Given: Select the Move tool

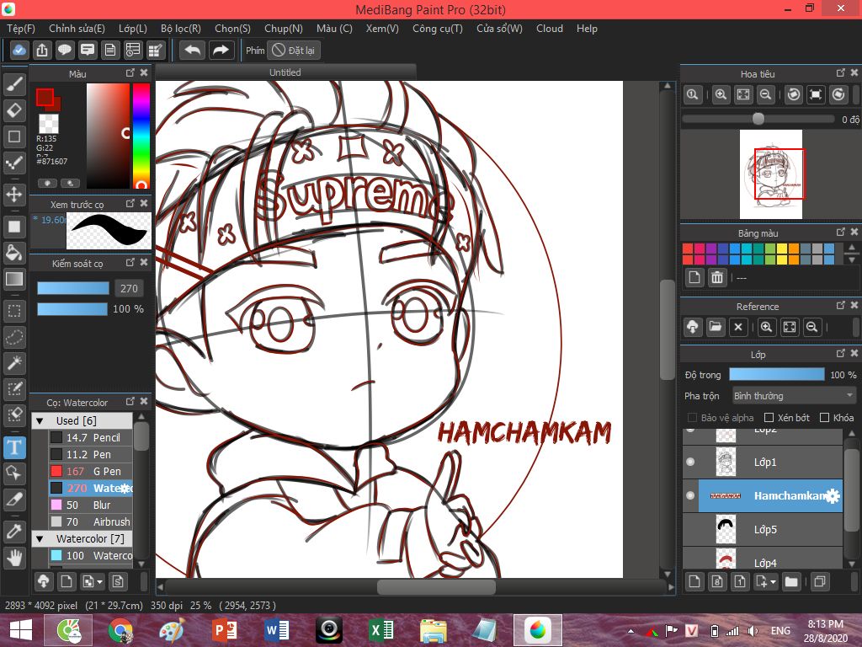Looking at the screenshot, I should [14, 195].
